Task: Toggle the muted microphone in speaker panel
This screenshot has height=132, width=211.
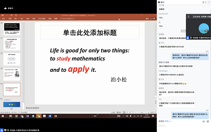Action: 188,17
